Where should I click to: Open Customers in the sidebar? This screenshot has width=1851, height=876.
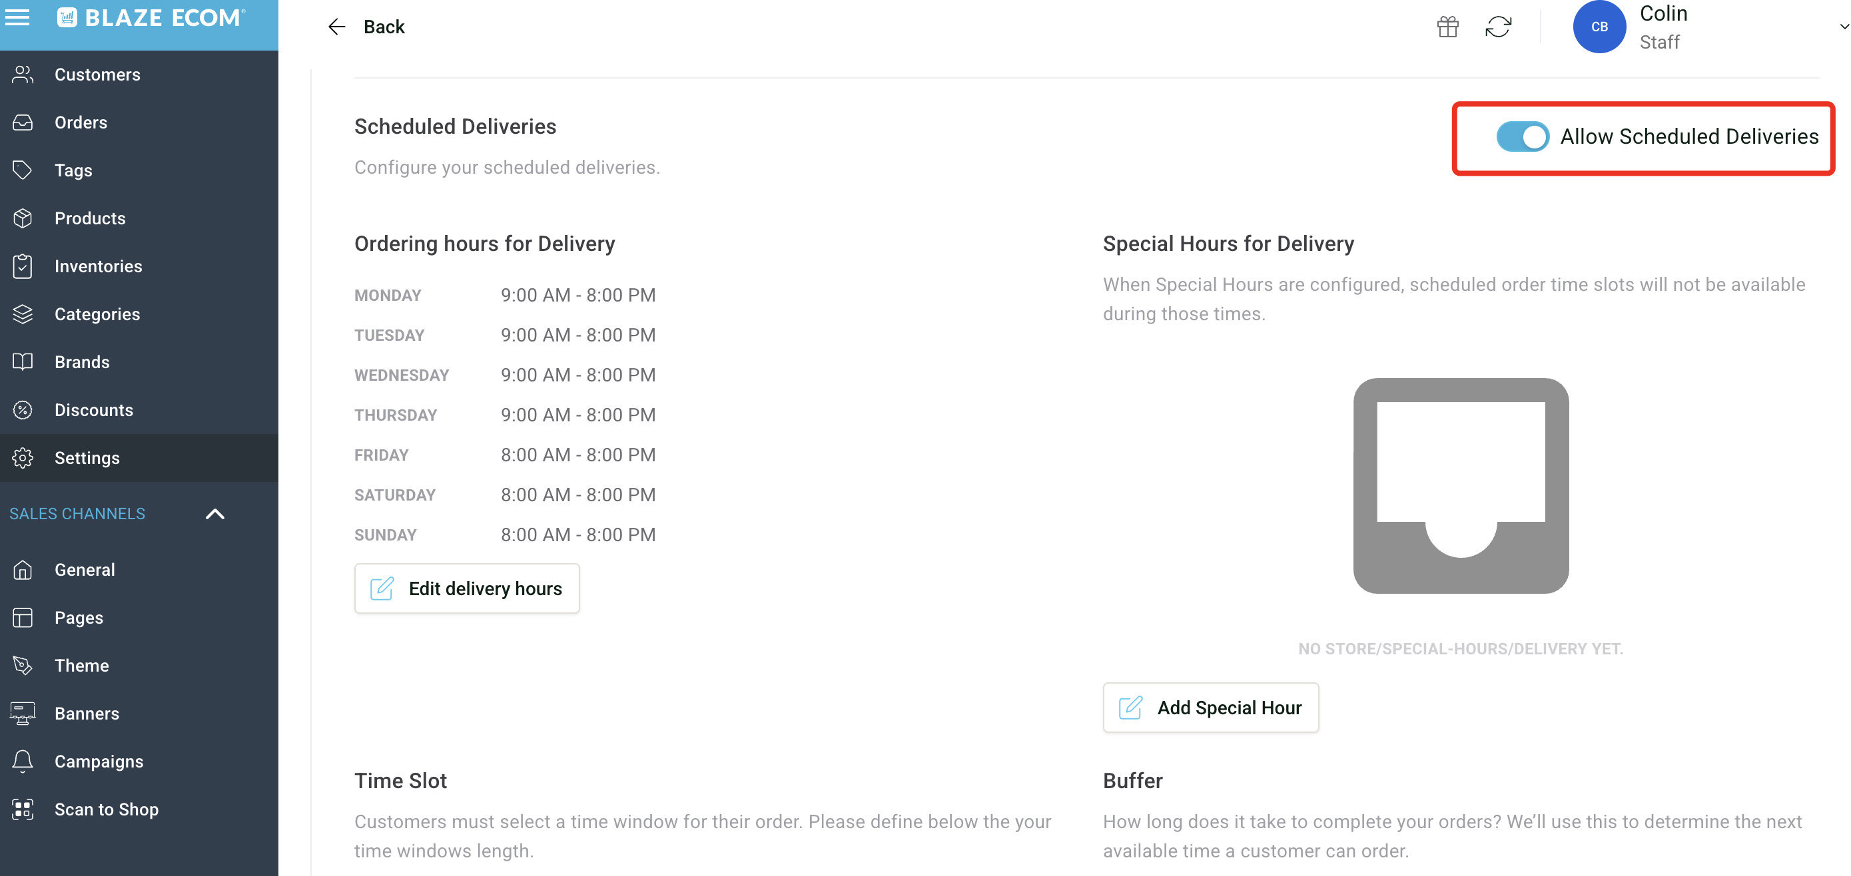click(139, 74)
